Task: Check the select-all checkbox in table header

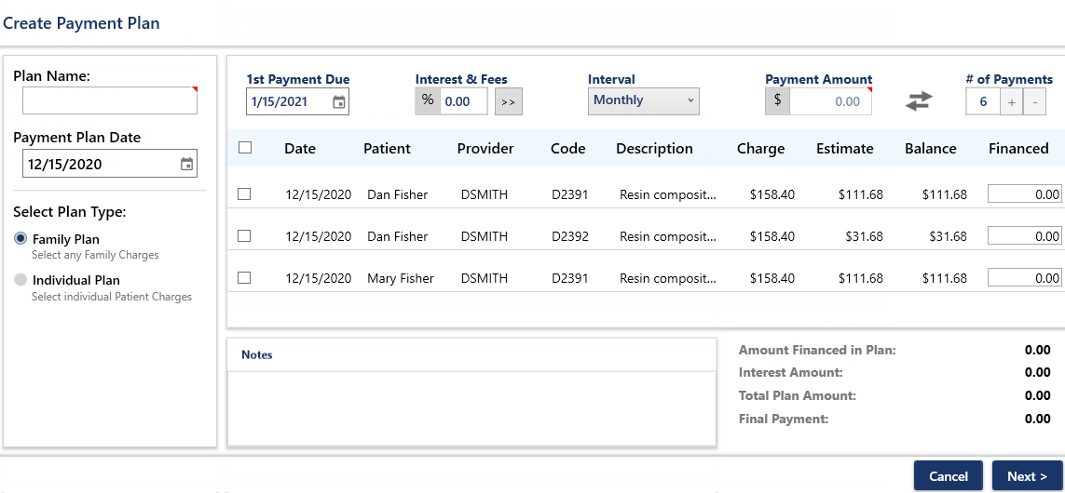Action: click(245, 148)
